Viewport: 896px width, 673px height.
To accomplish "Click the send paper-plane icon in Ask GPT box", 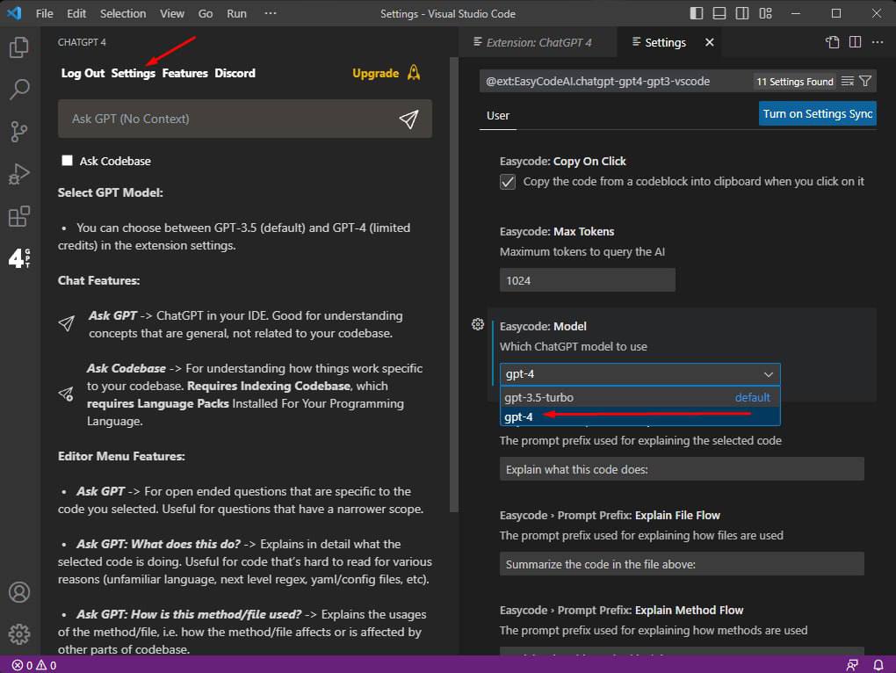I will (x=408, y=119).
